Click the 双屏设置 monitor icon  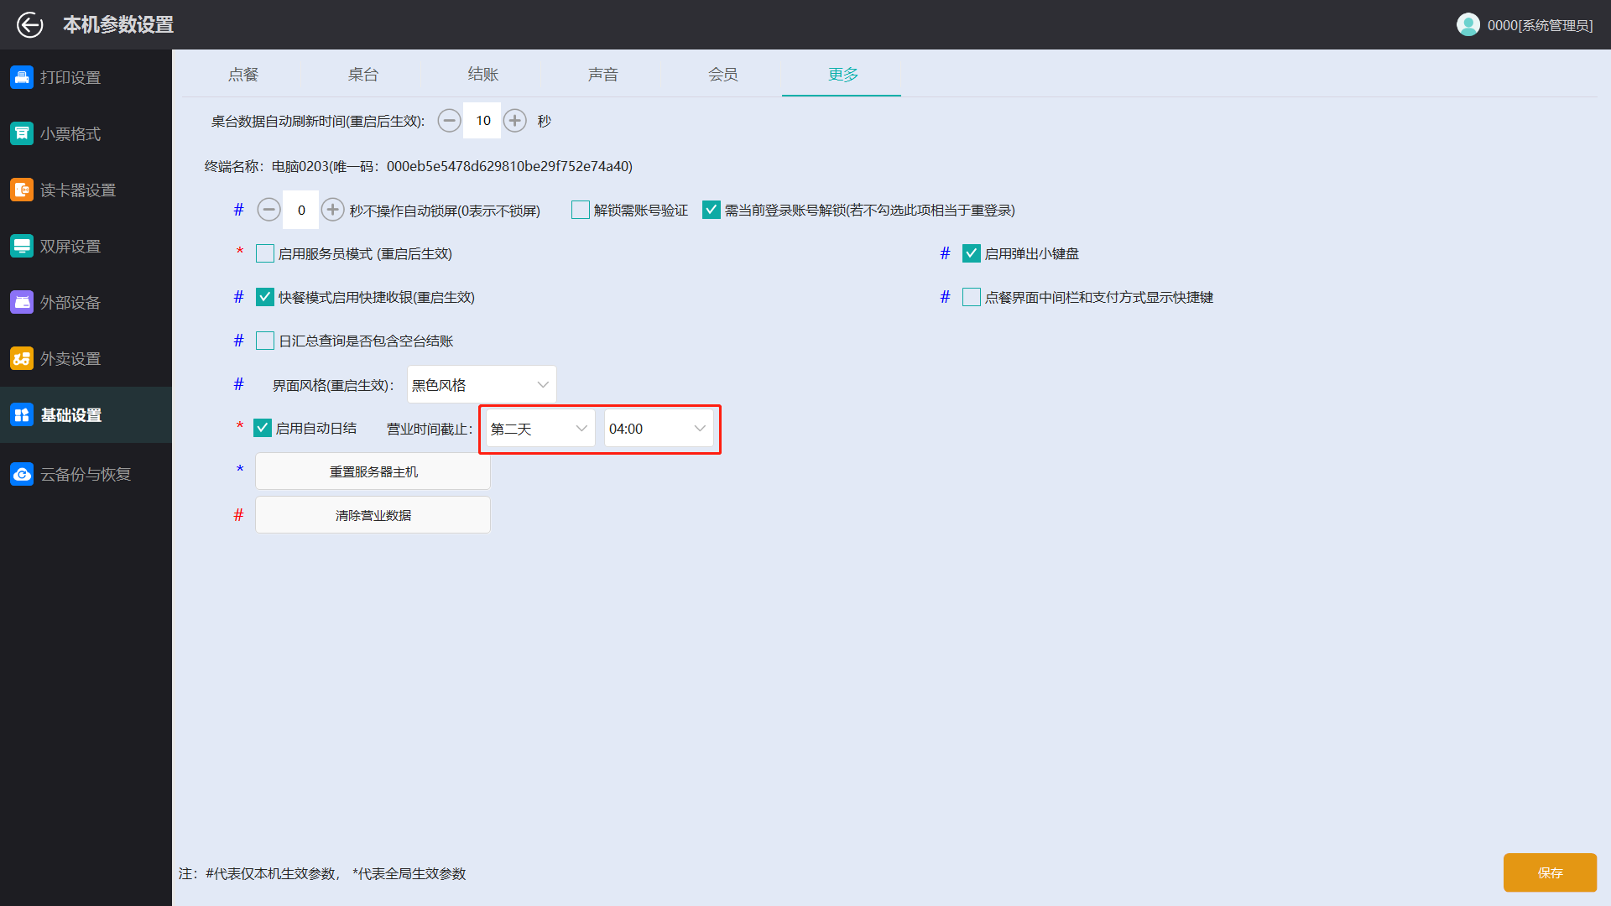[x=22, y=246]
